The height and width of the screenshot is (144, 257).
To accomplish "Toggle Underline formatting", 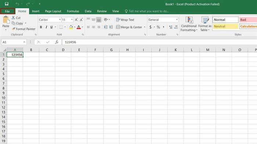I will (51, 27).
